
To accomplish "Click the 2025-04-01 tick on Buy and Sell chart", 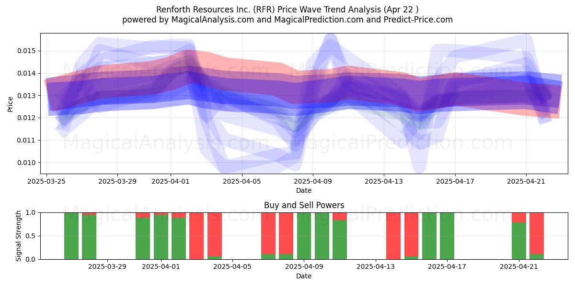I will 161,266.
